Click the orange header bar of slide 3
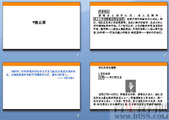The width and height of the screenshot is (169, 120). [41, 64]
